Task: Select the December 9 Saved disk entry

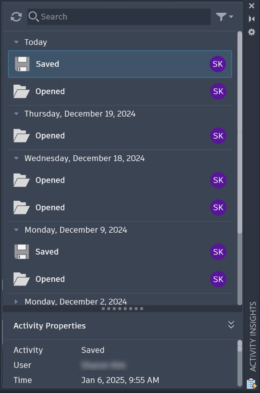Action: pos(120,252)
